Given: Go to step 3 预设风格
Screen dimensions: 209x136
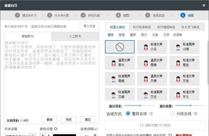Looking at the screenshot, I should (90, 15).
